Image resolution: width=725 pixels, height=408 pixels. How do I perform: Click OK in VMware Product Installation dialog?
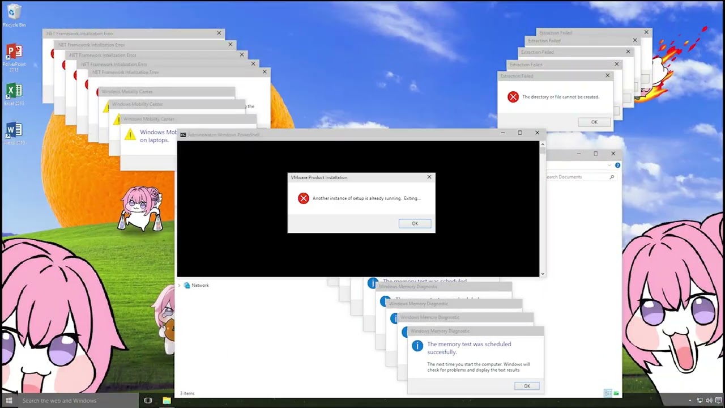(x=415, y=223)
